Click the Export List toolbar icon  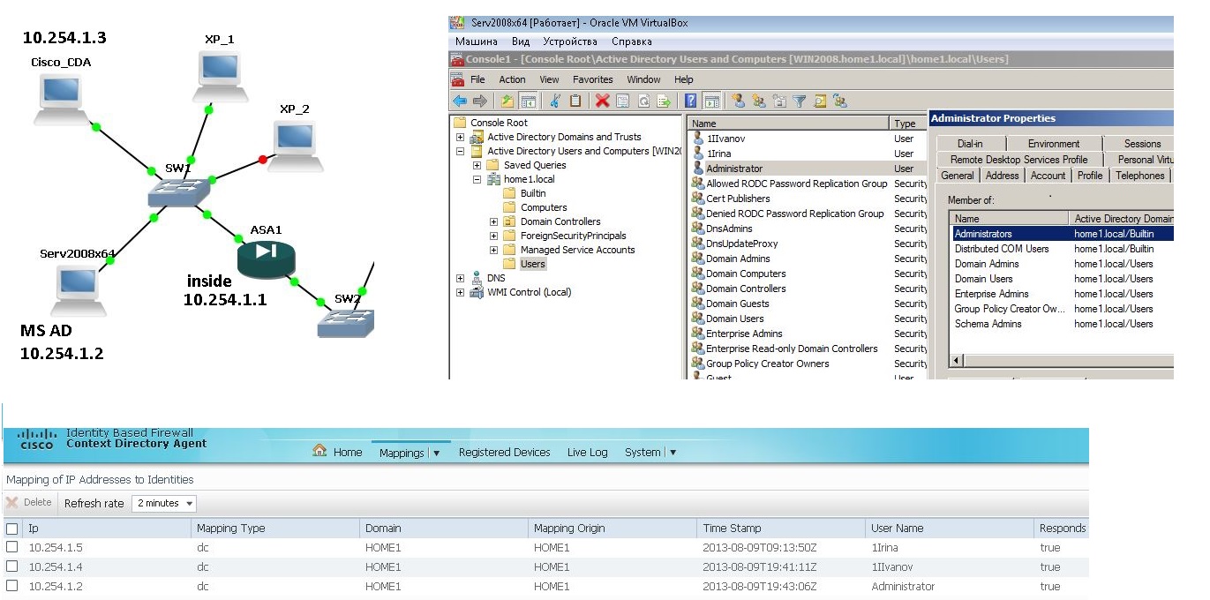click(x=664, y=101)
